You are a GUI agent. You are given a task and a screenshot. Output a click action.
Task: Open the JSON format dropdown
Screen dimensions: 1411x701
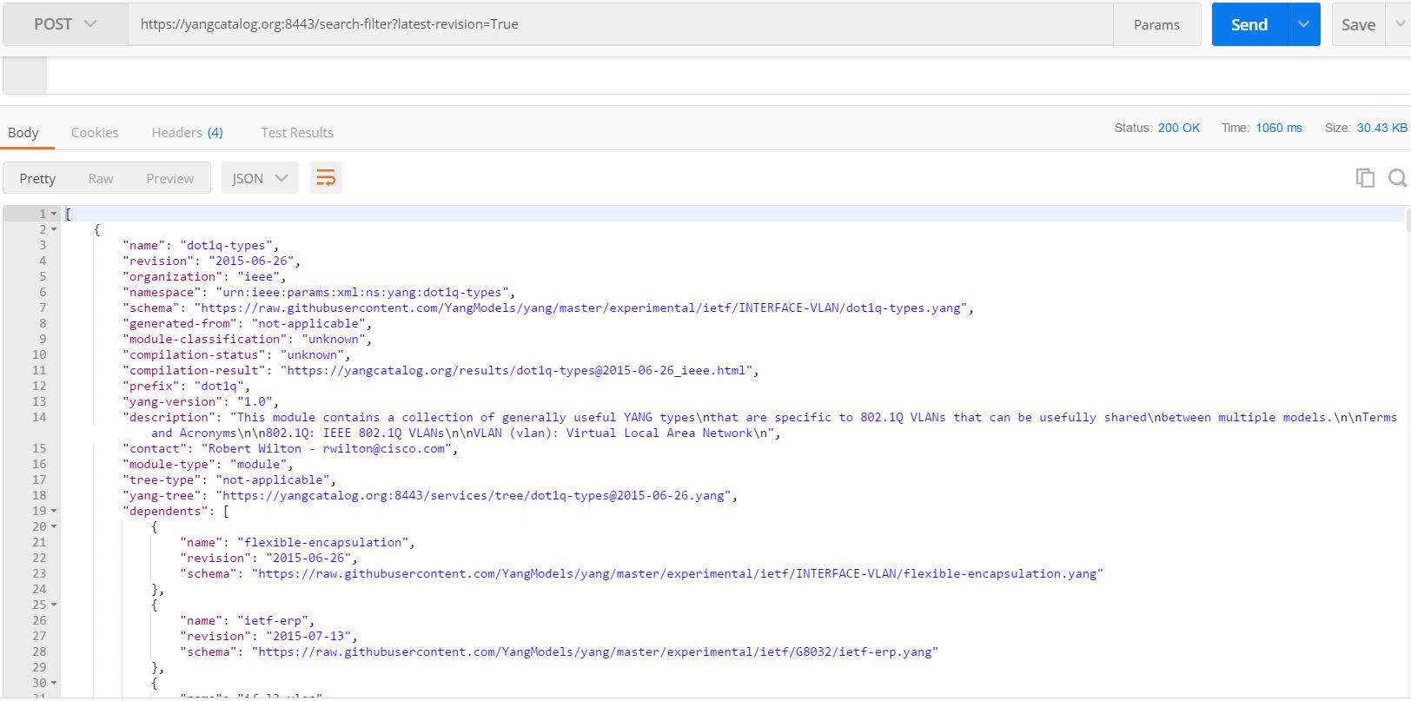click(260, 178)
